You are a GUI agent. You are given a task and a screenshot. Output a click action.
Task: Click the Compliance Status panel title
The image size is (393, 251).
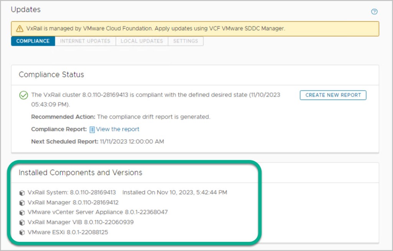click(51, 74)
